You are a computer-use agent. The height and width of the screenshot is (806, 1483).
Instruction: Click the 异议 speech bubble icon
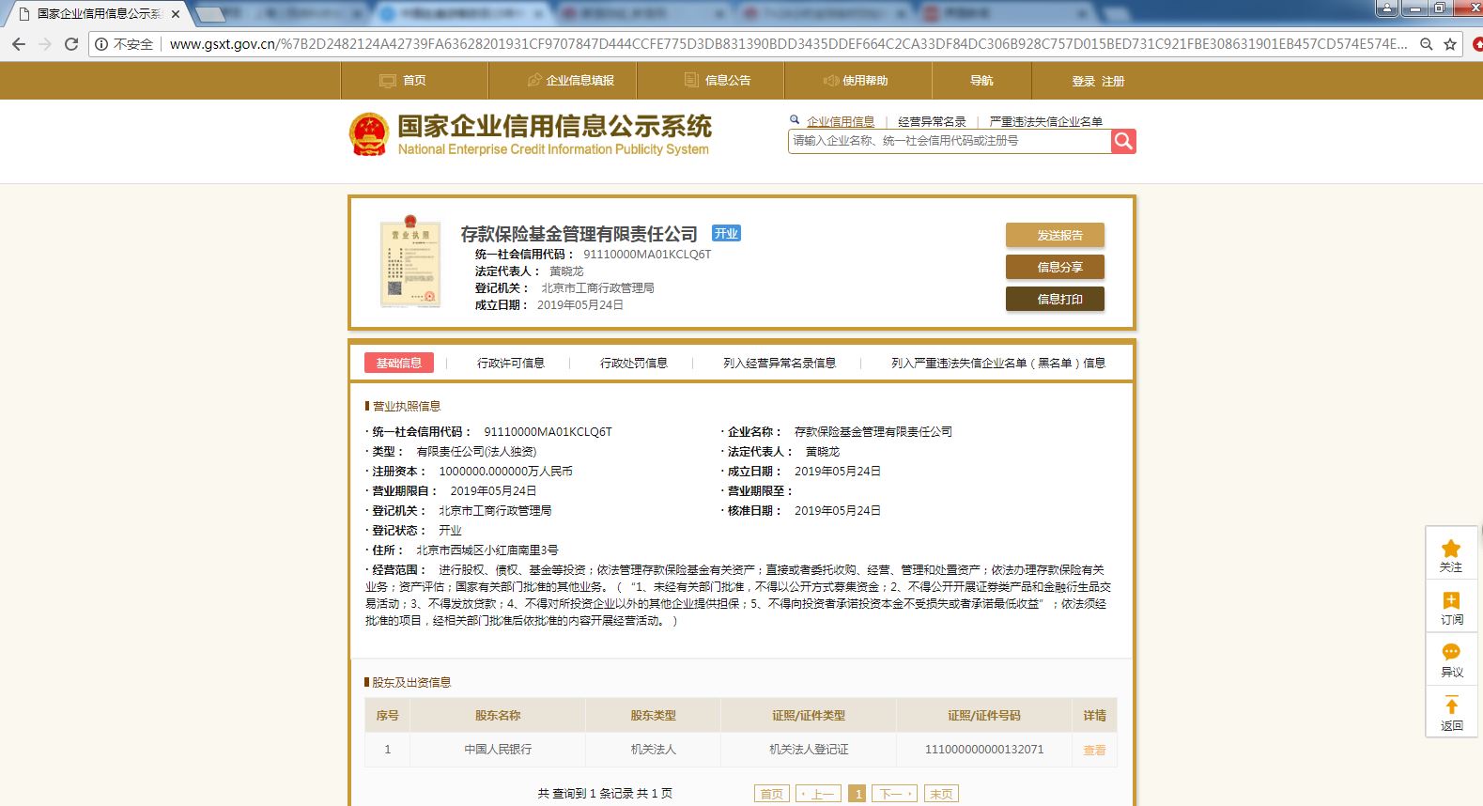click(x=1451, y=652)
